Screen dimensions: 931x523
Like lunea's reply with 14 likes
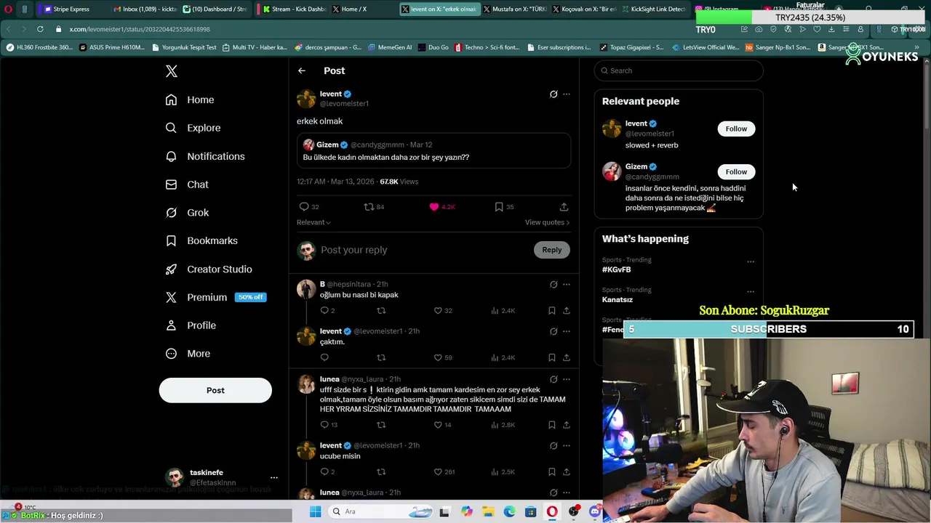coord(443,425)
